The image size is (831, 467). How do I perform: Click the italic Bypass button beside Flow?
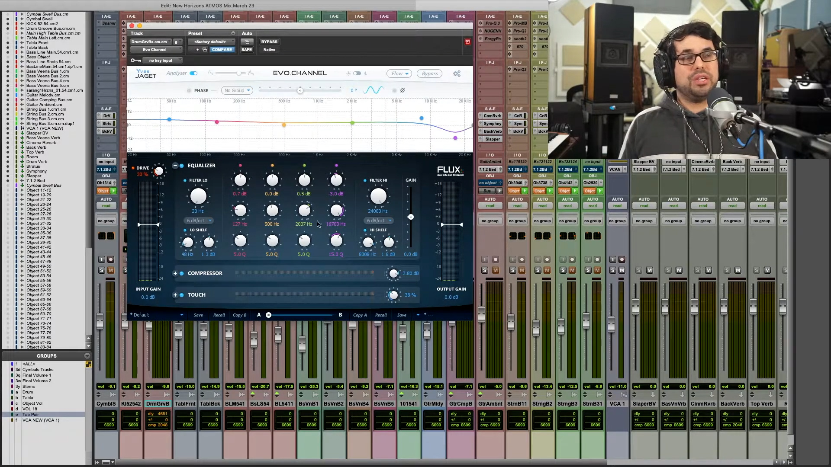pos(430,74)
